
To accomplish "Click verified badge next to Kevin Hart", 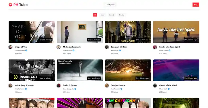I will [x=120, y=50].
